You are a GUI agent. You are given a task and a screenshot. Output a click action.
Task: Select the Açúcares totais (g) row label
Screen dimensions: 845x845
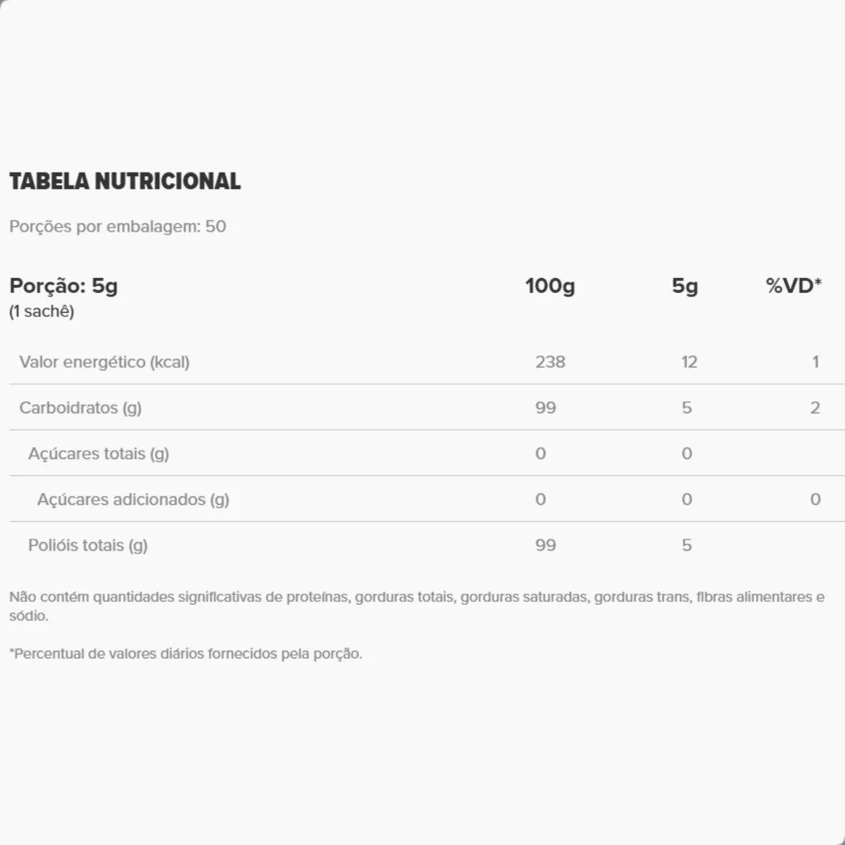click(99, 453)
